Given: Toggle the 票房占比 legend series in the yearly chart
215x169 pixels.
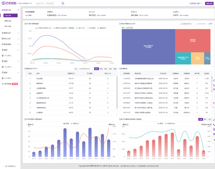Looking at the screenshot, I should pyautogui.click(x=75, y=123).
